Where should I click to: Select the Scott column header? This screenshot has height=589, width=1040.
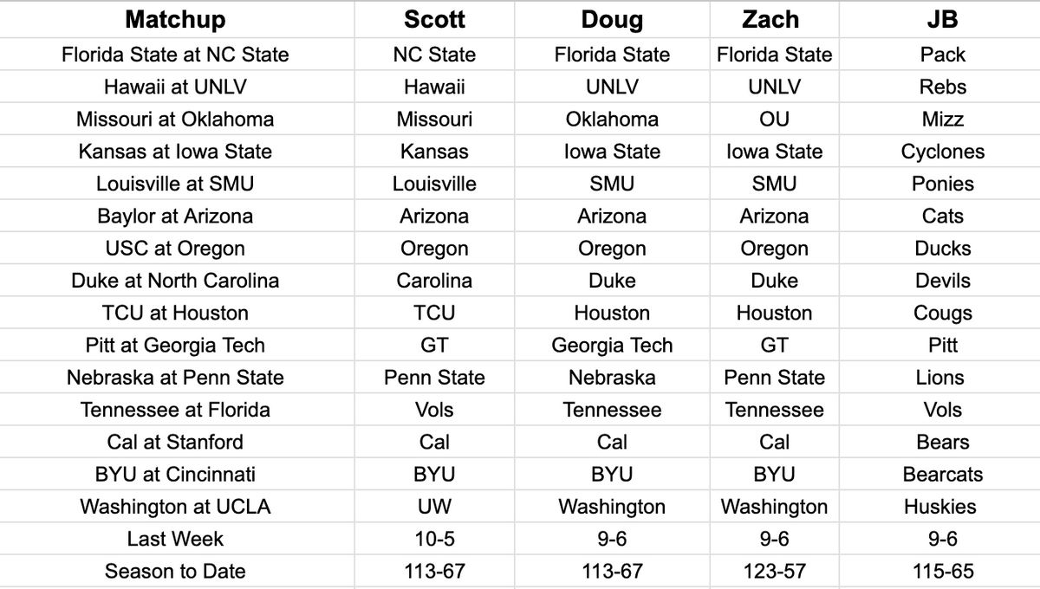434,19
